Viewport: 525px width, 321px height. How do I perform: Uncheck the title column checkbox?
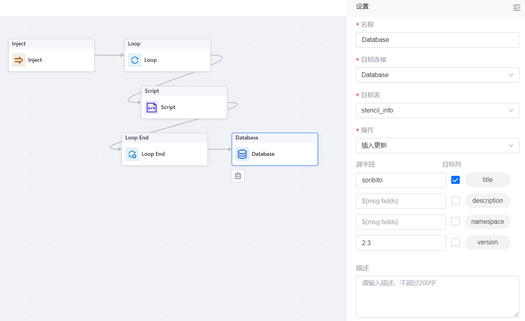click(455, 180)
